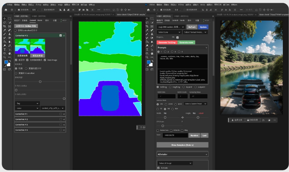This screenshot has width=289, height=172.
Task: Open the control_v11p model dropdown
Action: click(53, 108)
